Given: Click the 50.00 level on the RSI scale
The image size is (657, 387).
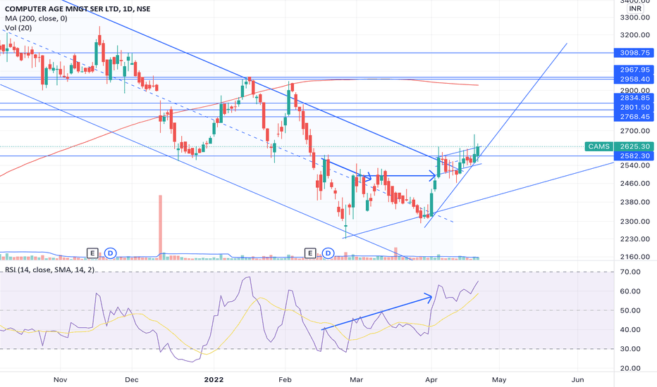Looking at the screenshot, I should click(x=630, y=310).
